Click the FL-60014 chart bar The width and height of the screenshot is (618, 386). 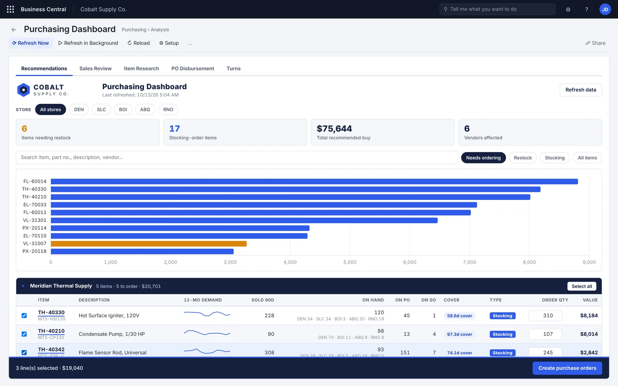coord(314,181)
